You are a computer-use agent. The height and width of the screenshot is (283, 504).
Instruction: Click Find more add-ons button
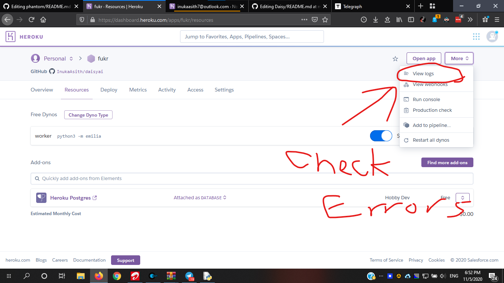[x=447, y=162]
